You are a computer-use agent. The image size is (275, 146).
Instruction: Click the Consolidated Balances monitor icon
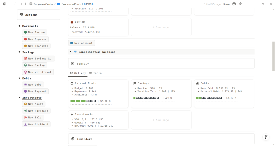tap(75, 52)
